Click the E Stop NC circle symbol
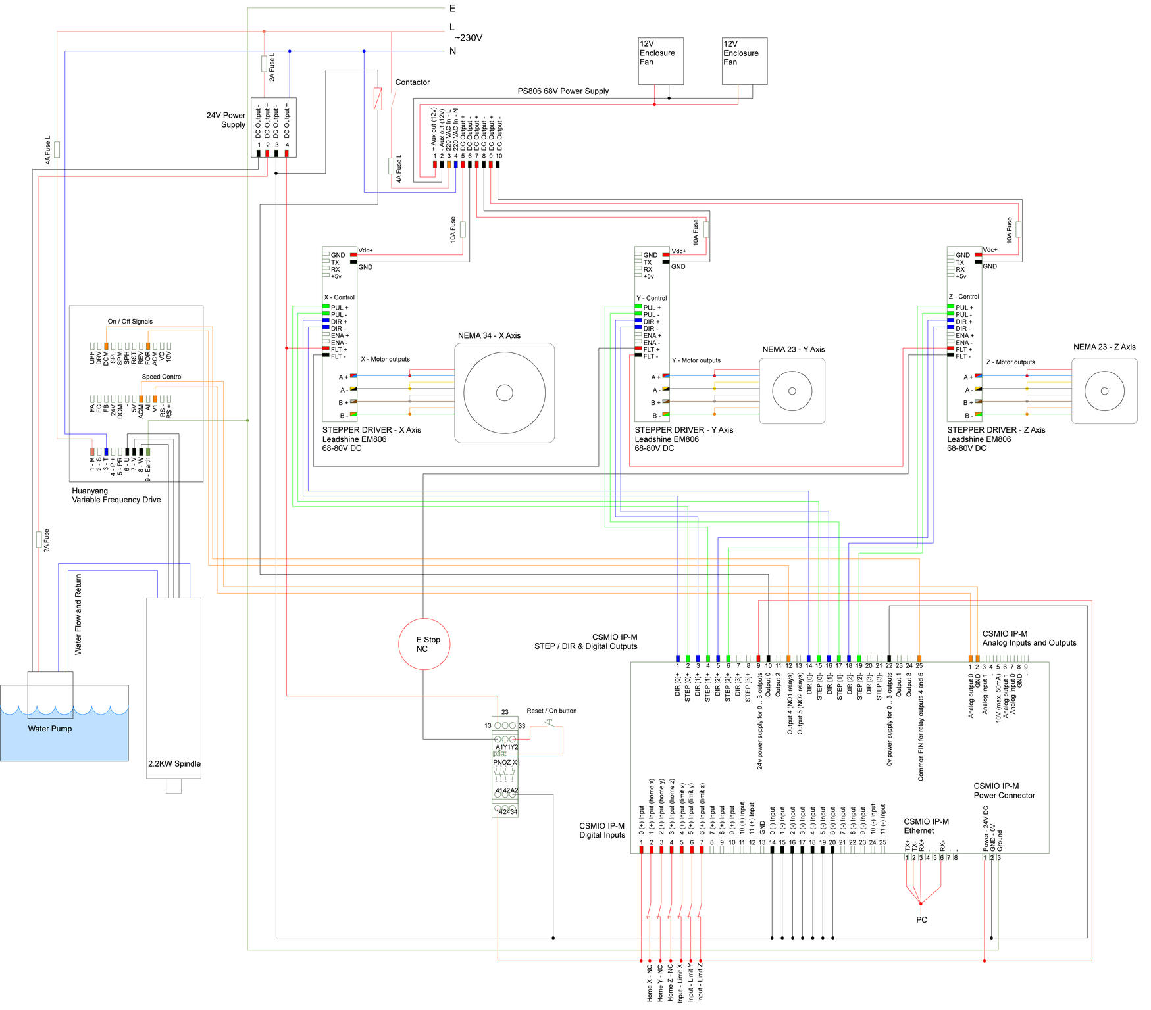 [x=424, y=644]
